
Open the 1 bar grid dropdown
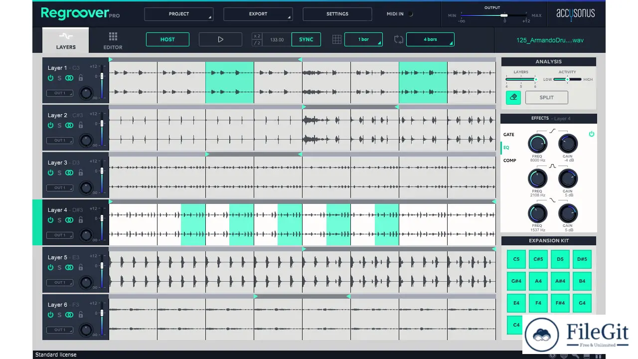(x=364, y=39)
